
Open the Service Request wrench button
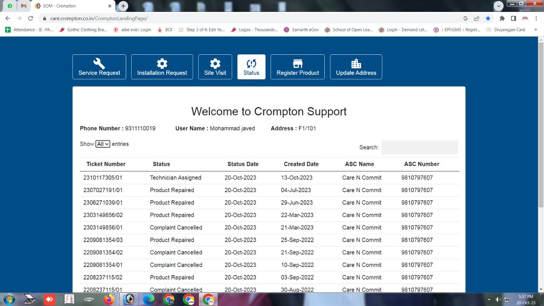pos(99,67)
